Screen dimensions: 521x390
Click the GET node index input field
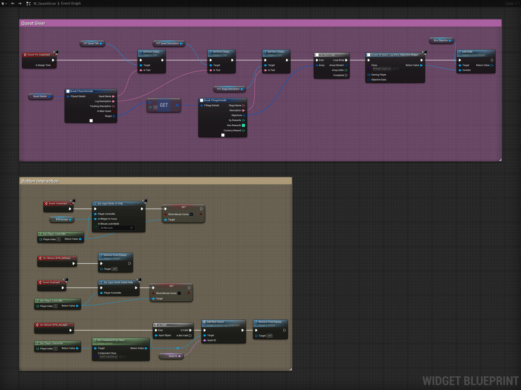(155, 107)
